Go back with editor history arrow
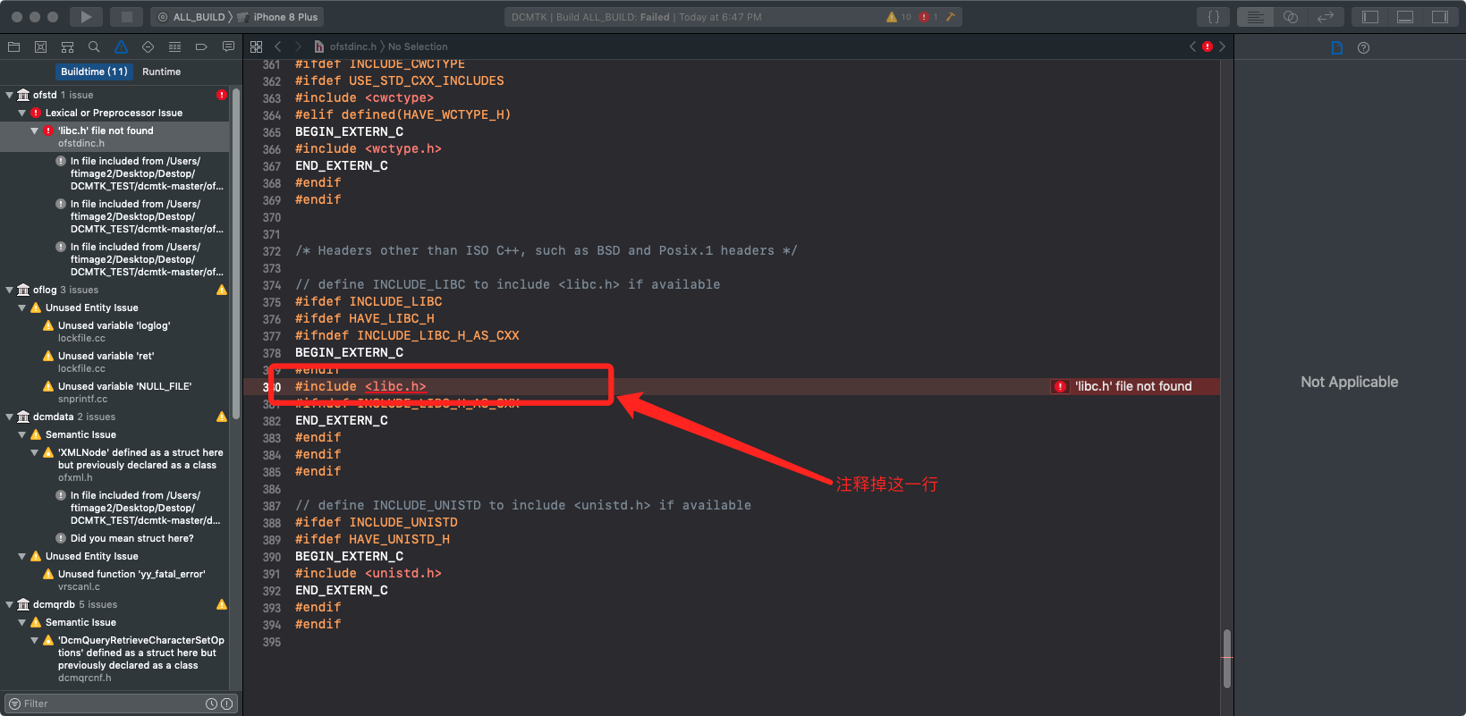Viewport: 1466px width, 716px height. 278,46
